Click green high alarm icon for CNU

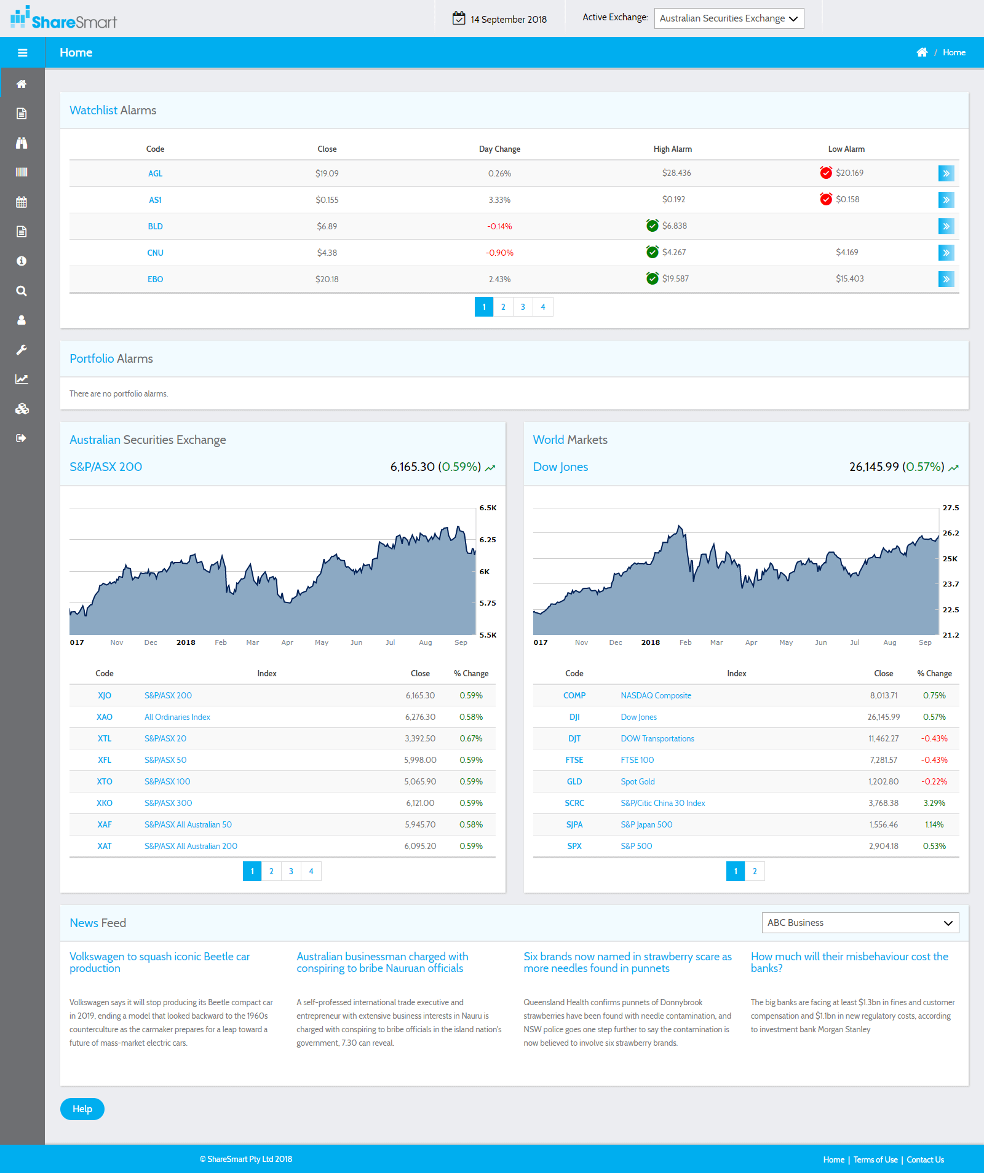point(653,252)
